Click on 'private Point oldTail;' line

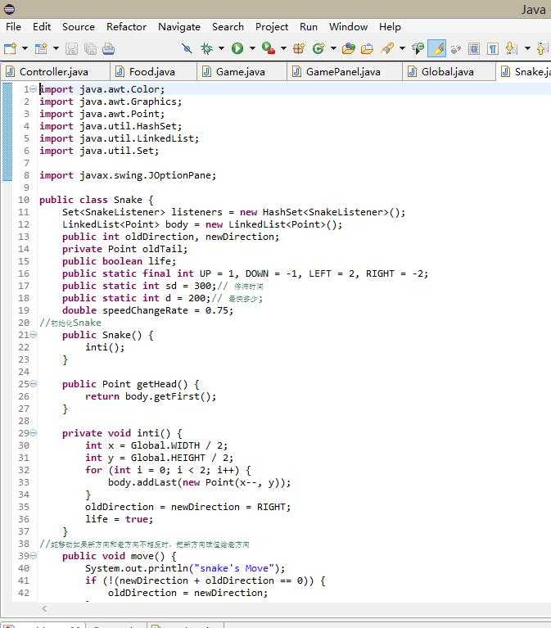coord(124,249)
